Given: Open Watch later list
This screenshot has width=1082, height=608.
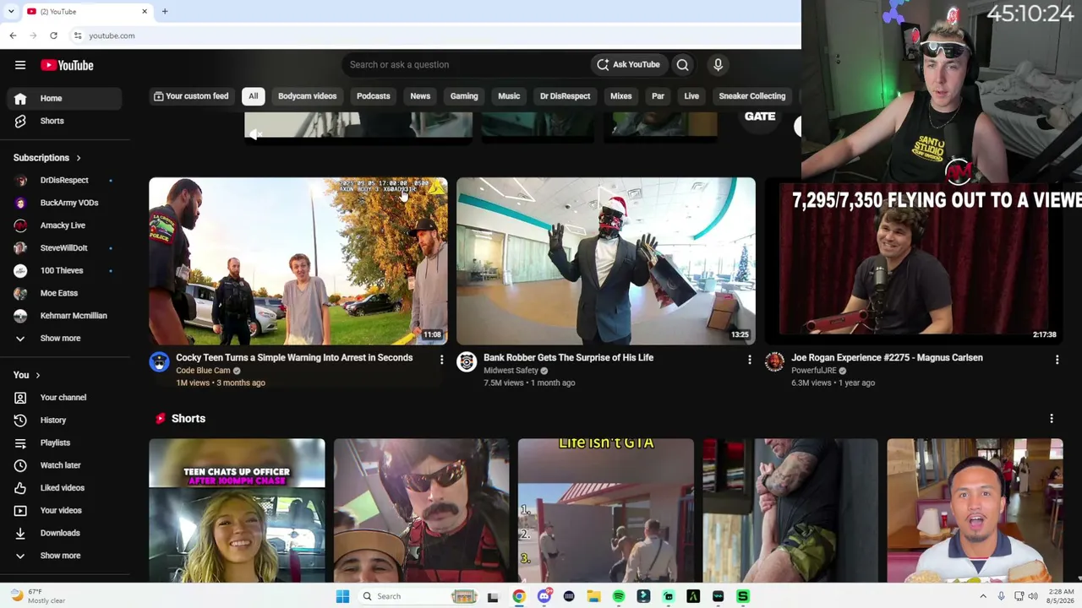Looking at the screenshot, I should coord(65,465).
